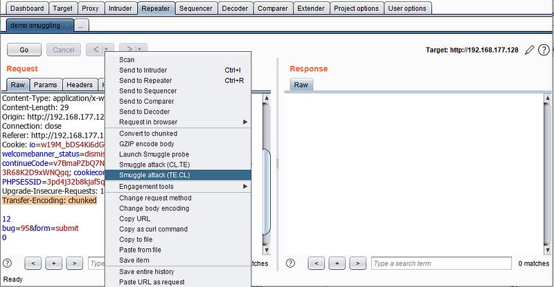Add request search option with plus button

[x=54, y=263]
